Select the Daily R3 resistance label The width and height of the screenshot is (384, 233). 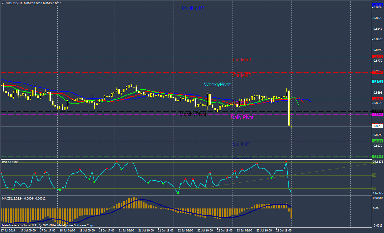coord(242,60)
